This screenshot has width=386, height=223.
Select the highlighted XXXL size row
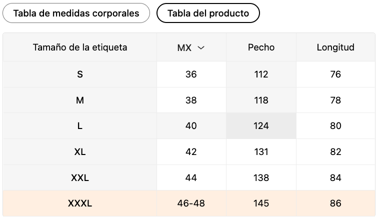tap(189, 203)
